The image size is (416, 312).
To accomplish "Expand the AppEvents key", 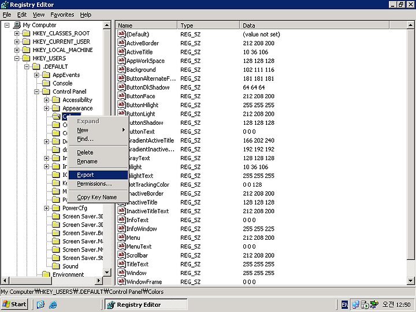I will (x=36, y=75).
